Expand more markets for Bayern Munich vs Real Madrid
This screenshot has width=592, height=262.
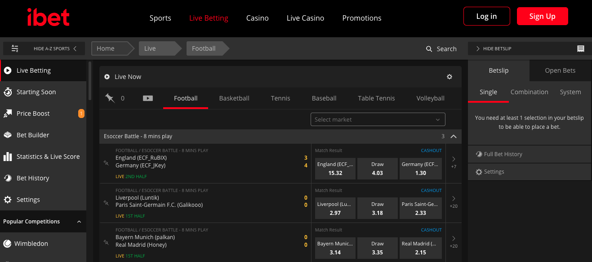454,241
